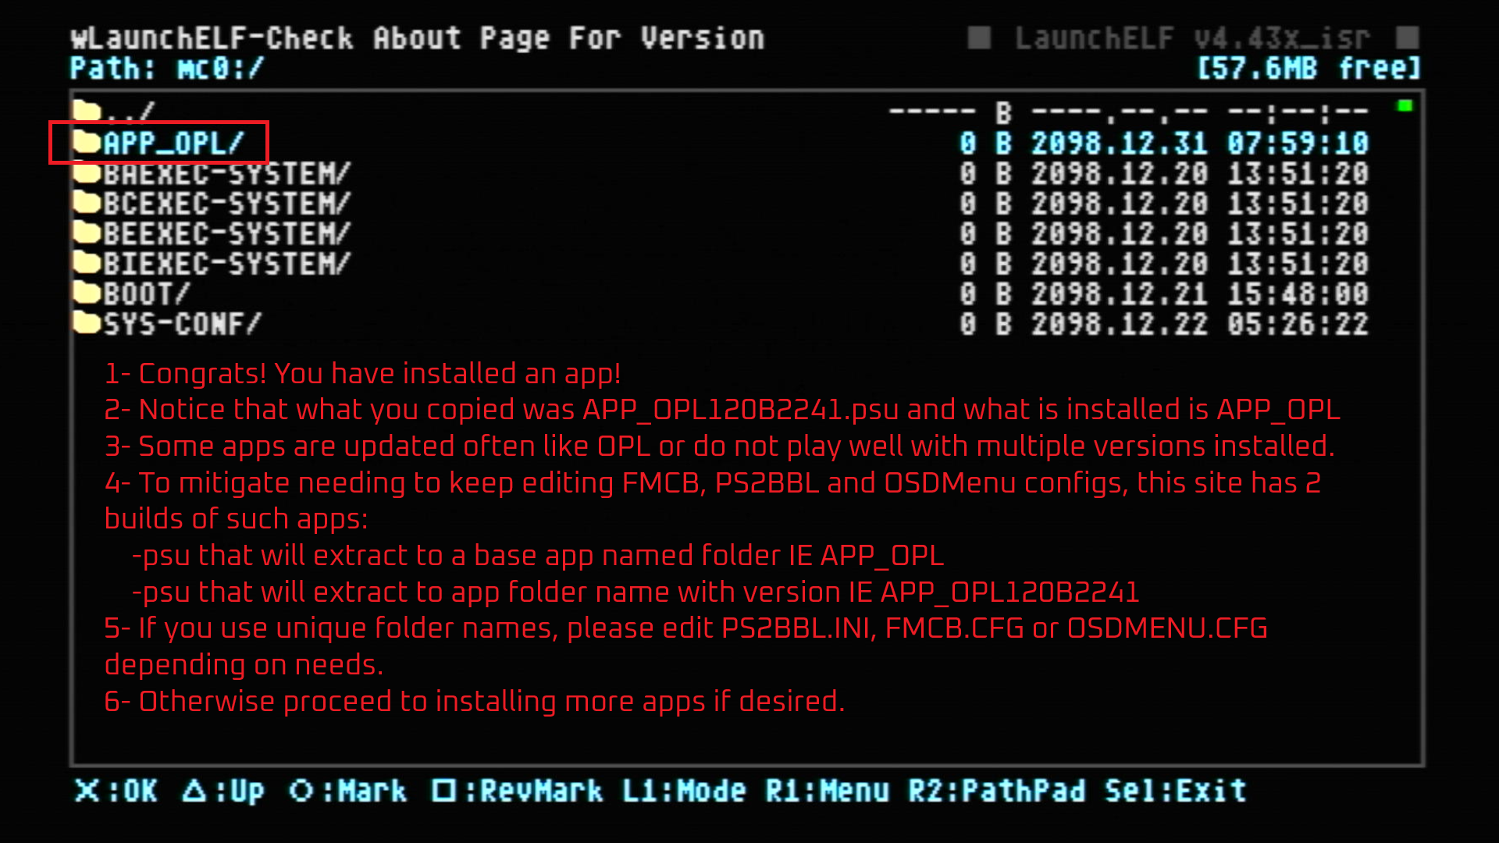The height and width of the screenshot is (843, 1499).
Task: Click the L1:Mode hint
Action: 684,791
